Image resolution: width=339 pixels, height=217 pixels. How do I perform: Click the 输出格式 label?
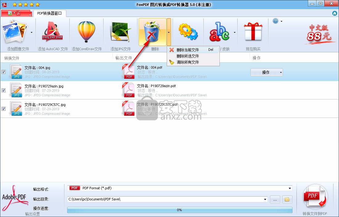tap(41, 189)
